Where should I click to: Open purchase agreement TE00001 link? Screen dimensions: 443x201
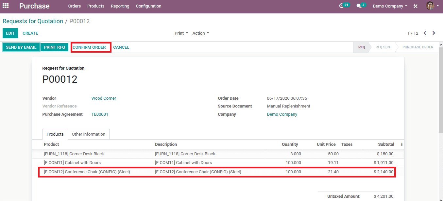(100, 114)
